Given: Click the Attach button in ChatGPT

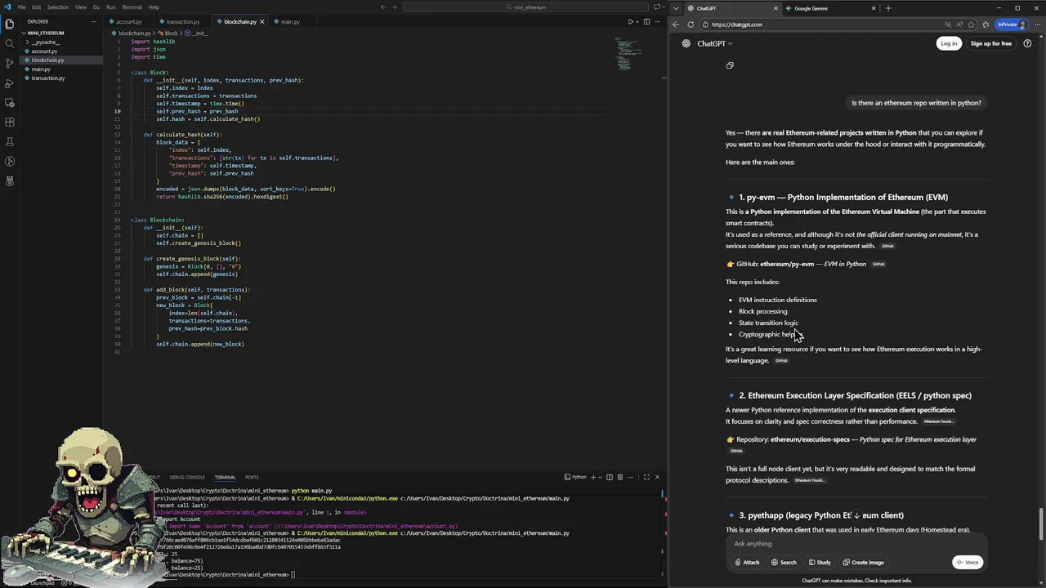Looking at the screenshot, I should [747, 562].
